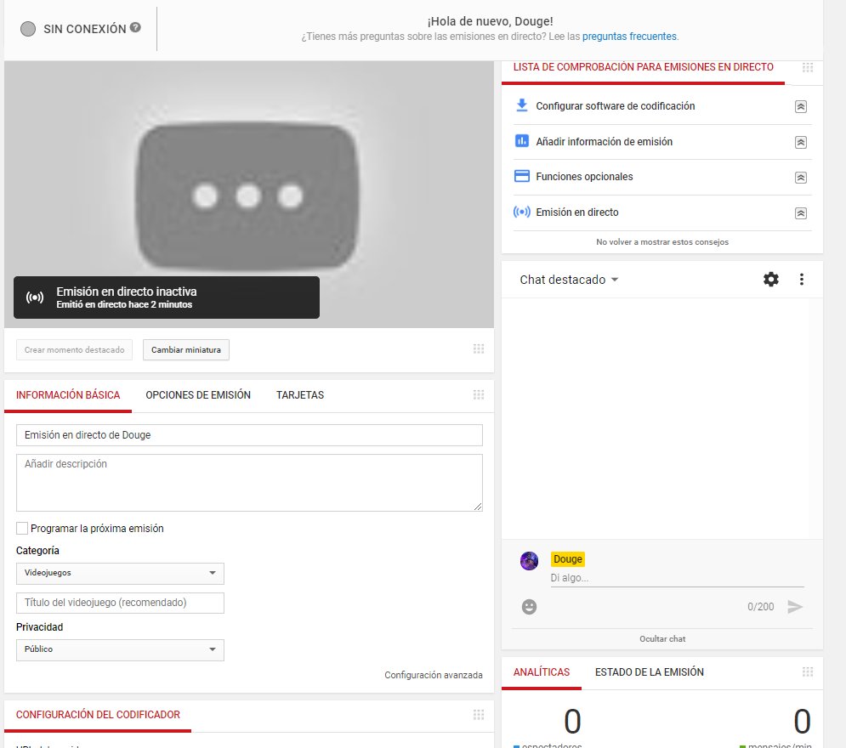Click the Douge name badge in chat

[x=568, y=559]
